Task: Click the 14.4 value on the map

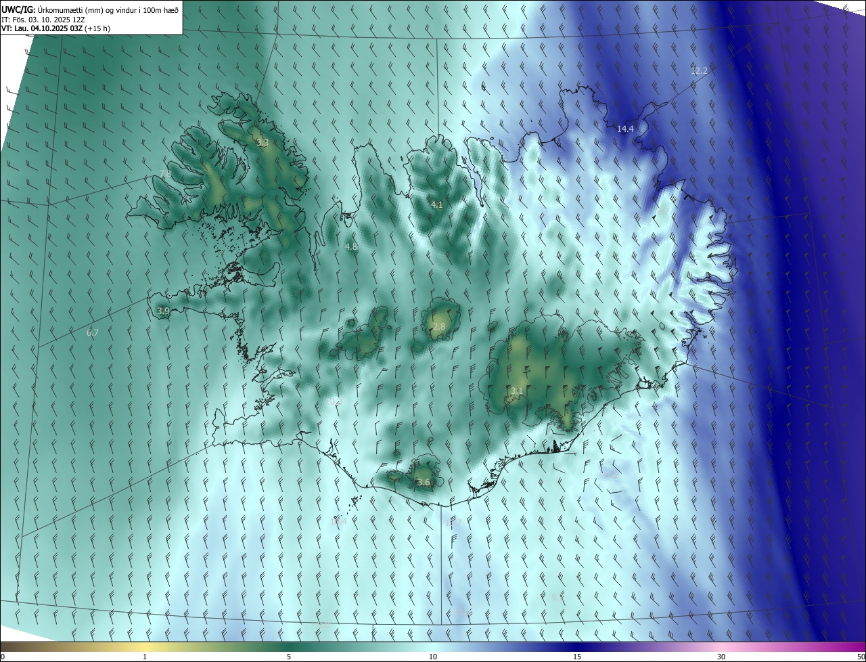Action: pyautogui.click(x=625, y=129)
